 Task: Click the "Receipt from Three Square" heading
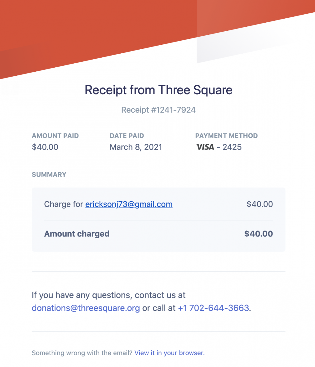click(159, 90)
